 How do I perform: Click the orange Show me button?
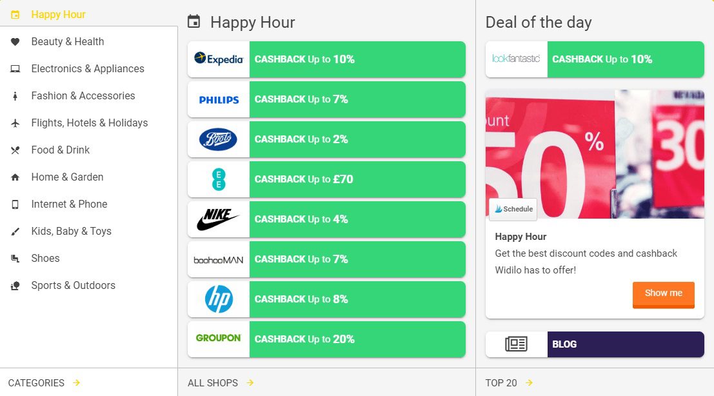663,294
